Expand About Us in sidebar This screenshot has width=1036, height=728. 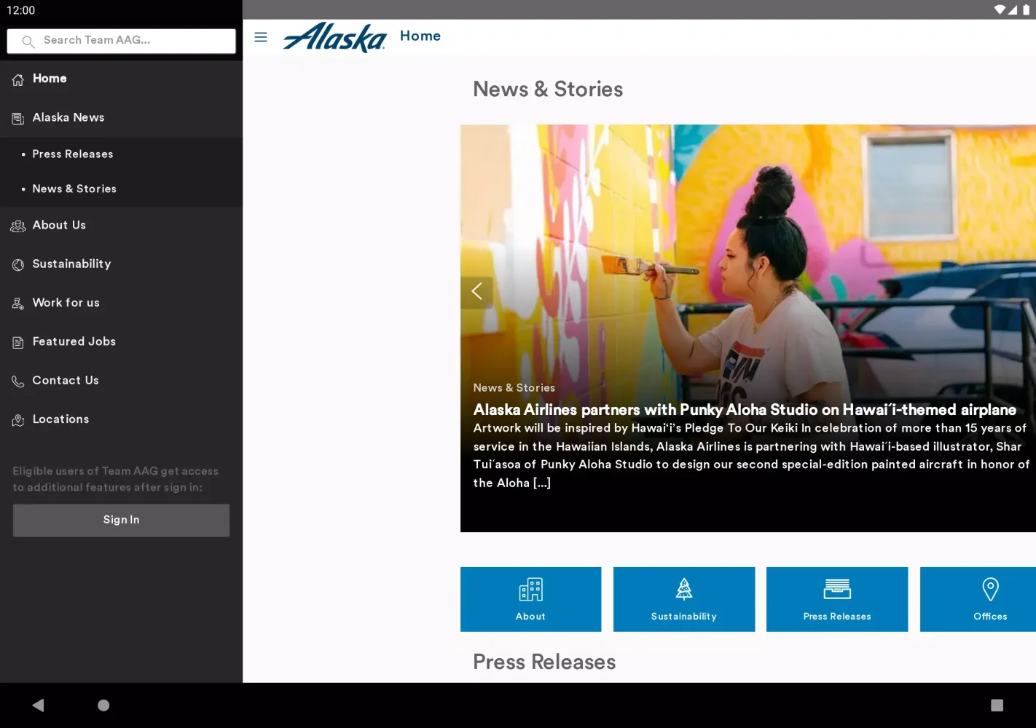pos(59,226)
